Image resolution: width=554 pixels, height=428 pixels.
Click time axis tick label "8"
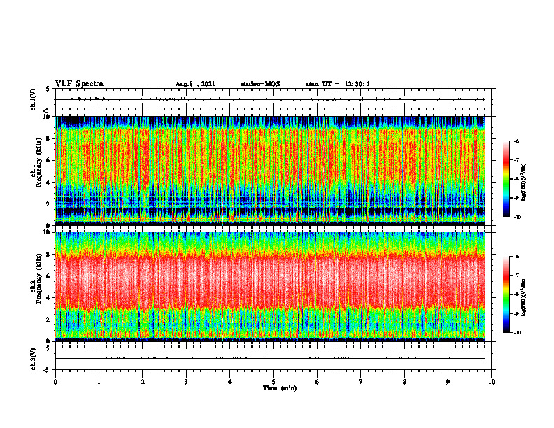pyautogui.click(x=404, y=382)
